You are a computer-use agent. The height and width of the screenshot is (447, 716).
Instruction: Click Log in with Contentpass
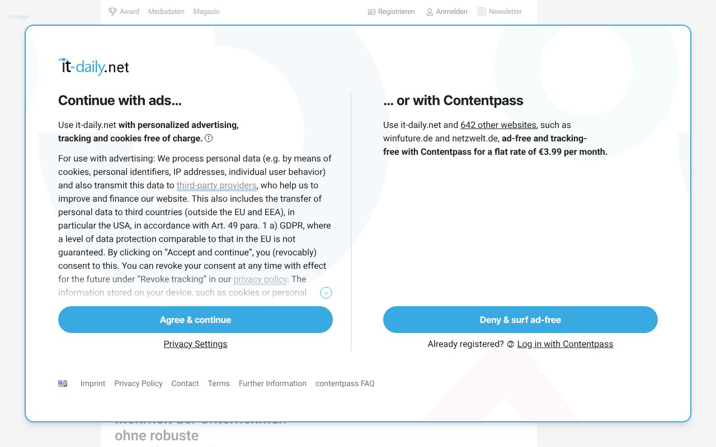565,344
